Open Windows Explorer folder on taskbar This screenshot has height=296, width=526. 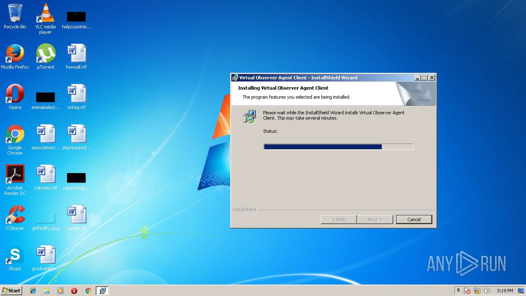[x=46, y=291]
